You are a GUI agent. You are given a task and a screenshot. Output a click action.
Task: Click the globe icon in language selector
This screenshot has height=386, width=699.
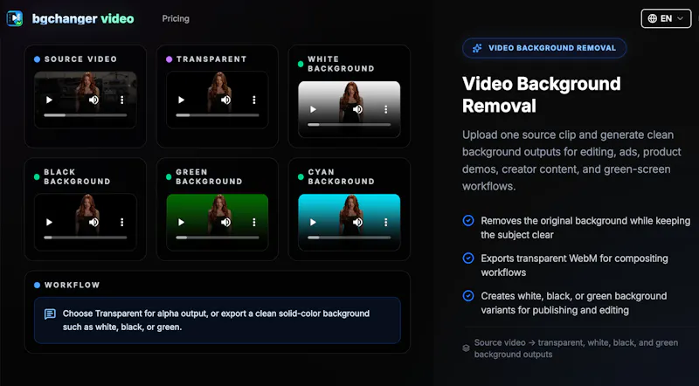click(x=652, y=18)
